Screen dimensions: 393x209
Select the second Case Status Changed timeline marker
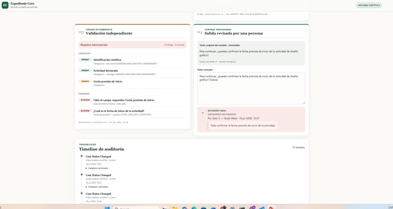[x=81, y=175]
